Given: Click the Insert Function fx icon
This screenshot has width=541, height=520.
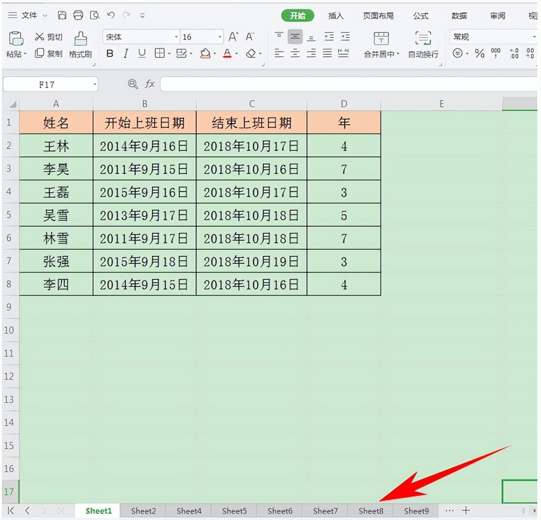Looking at the screenshot, I should point(150,84).
